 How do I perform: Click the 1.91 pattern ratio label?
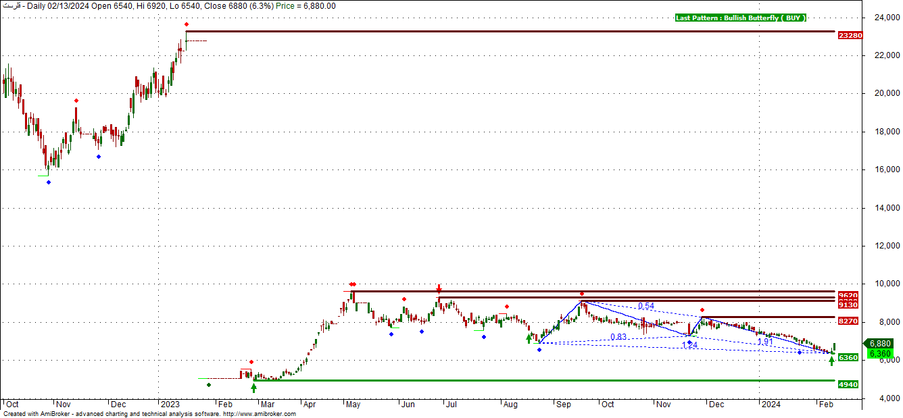point(765,342)
